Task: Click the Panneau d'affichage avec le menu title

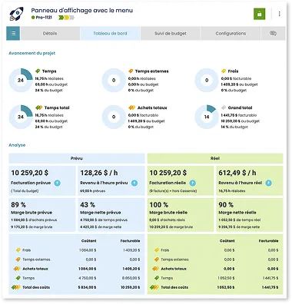Action: (82, 11)
